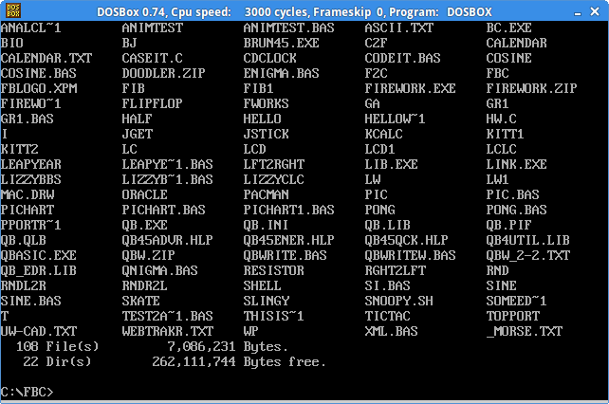Viewport: 609px width, 404px height.
Task: Click the QB.INI file name
Action: click(266, 225)
